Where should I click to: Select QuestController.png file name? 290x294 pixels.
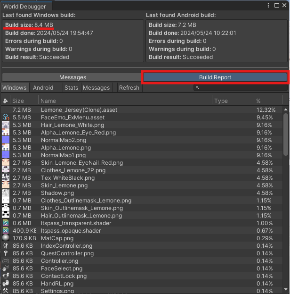pos(67,253)
